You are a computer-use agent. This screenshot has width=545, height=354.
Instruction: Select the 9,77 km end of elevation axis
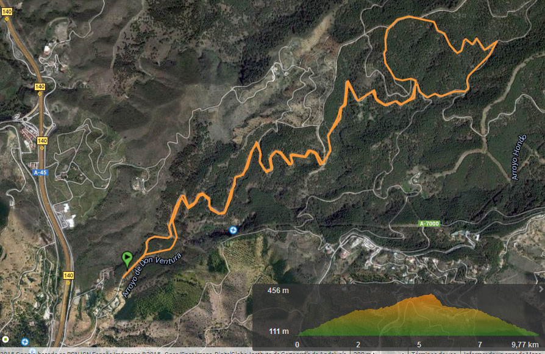[525, 345]
